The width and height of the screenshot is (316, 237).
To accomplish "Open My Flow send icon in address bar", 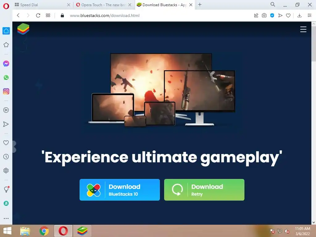I will (x=280, y=15).
